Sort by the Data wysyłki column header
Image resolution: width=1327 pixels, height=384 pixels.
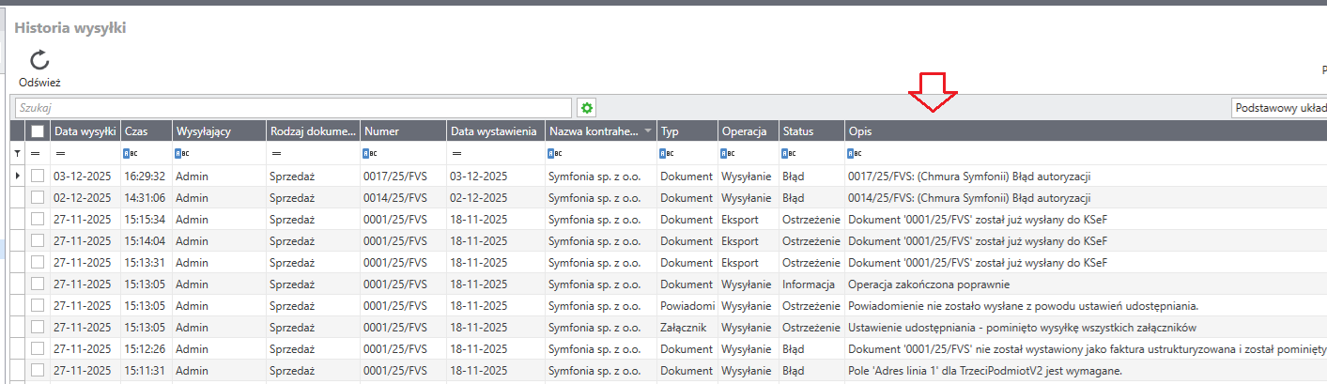point(85,131)
